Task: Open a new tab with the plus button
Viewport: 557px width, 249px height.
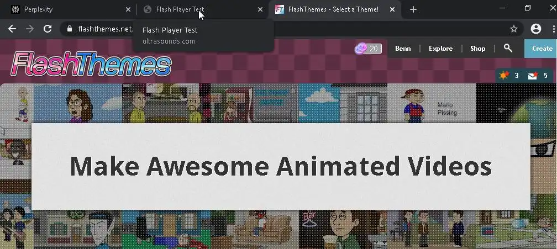Action: [413, 9]
